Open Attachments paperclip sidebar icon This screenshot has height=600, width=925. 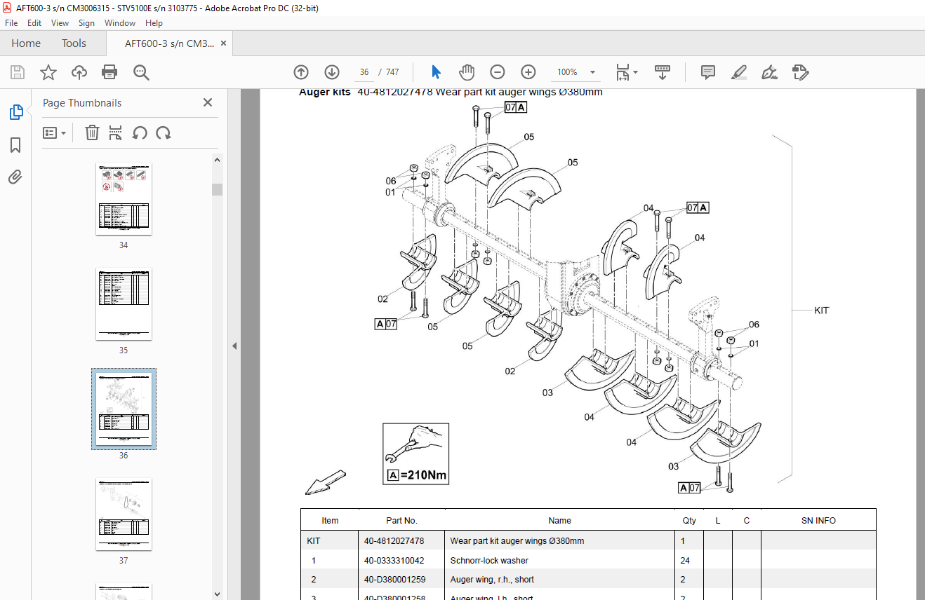tap(15, 177)
